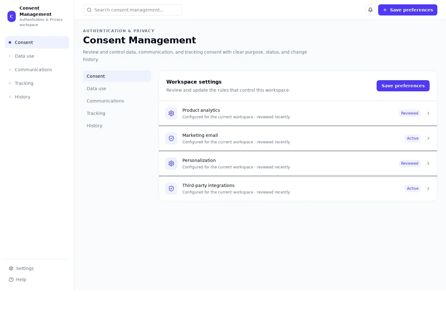446x317 pixels.
Task: Expand the Third-party integrations row chevron
Action: click(x=428, y=189)
